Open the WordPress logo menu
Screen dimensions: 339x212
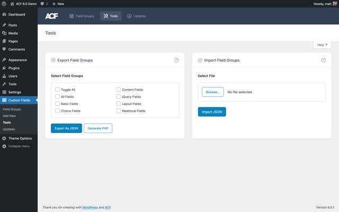(x=4, y=4)
